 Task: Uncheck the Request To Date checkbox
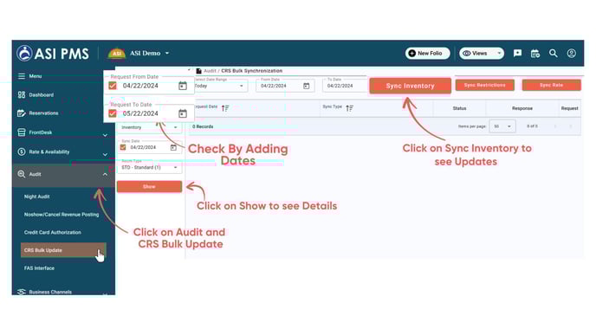113,113
